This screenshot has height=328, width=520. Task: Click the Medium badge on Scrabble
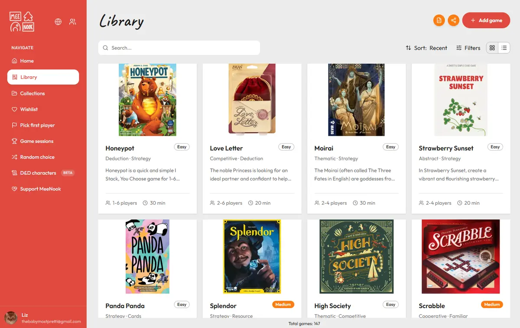492,305
